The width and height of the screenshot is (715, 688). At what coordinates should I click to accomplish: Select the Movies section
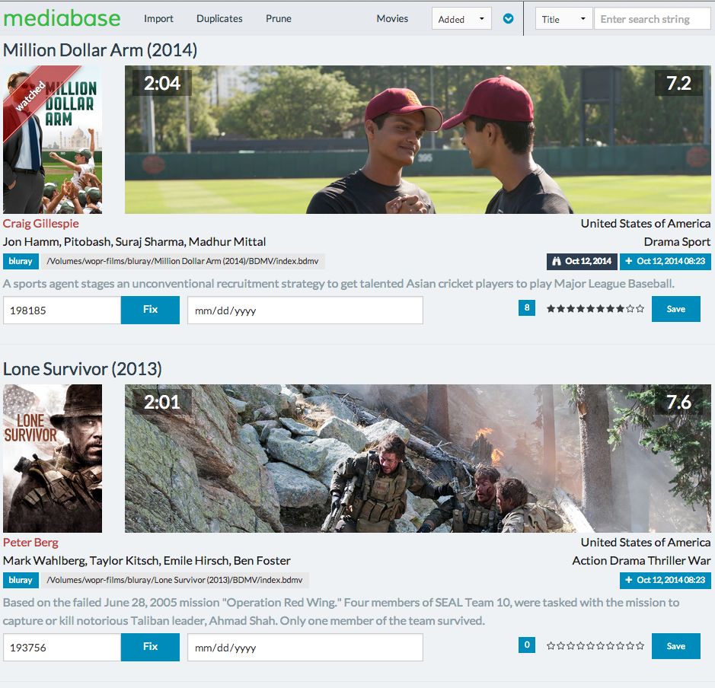tap(392, 19)
